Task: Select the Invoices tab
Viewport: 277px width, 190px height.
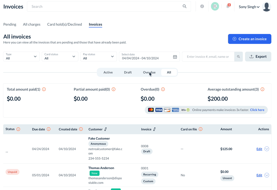Action: [95, 24]
